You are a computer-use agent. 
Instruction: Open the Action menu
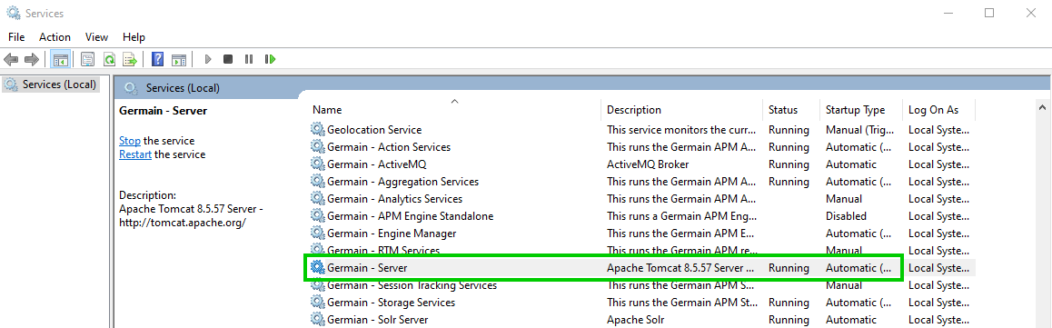point(55,37)
